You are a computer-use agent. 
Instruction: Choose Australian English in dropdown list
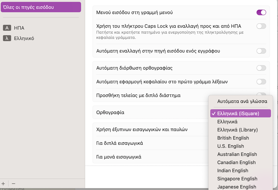[237, 155]
